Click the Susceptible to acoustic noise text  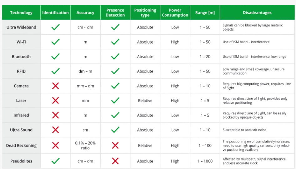pyautogui.click(x=244, y=130)
